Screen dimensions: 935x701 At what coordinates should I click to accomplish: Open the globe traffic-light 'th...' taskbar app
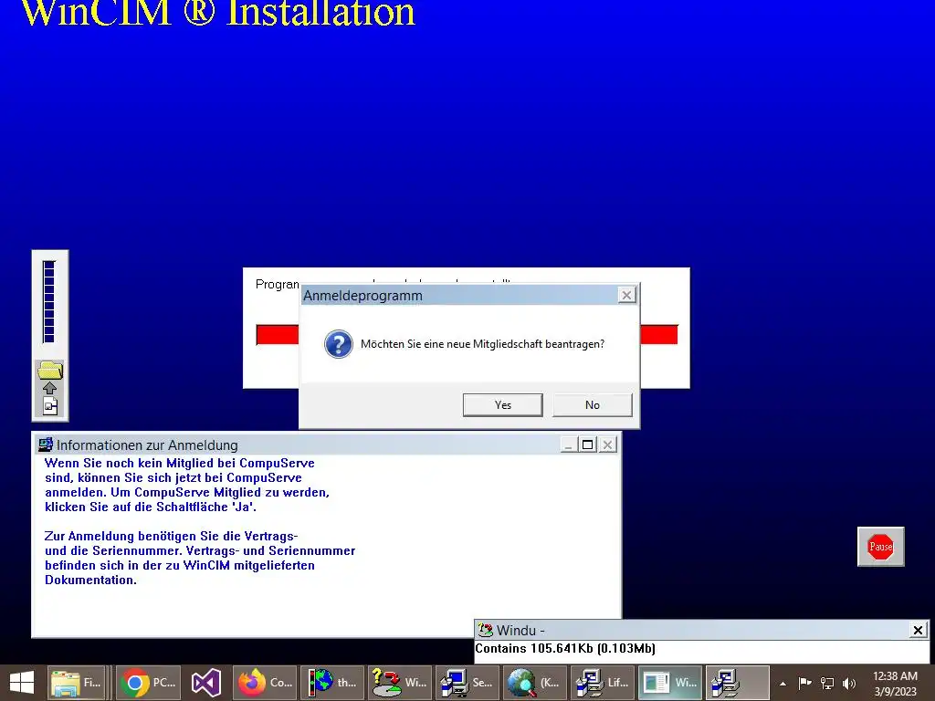click(x=332, y=683)
